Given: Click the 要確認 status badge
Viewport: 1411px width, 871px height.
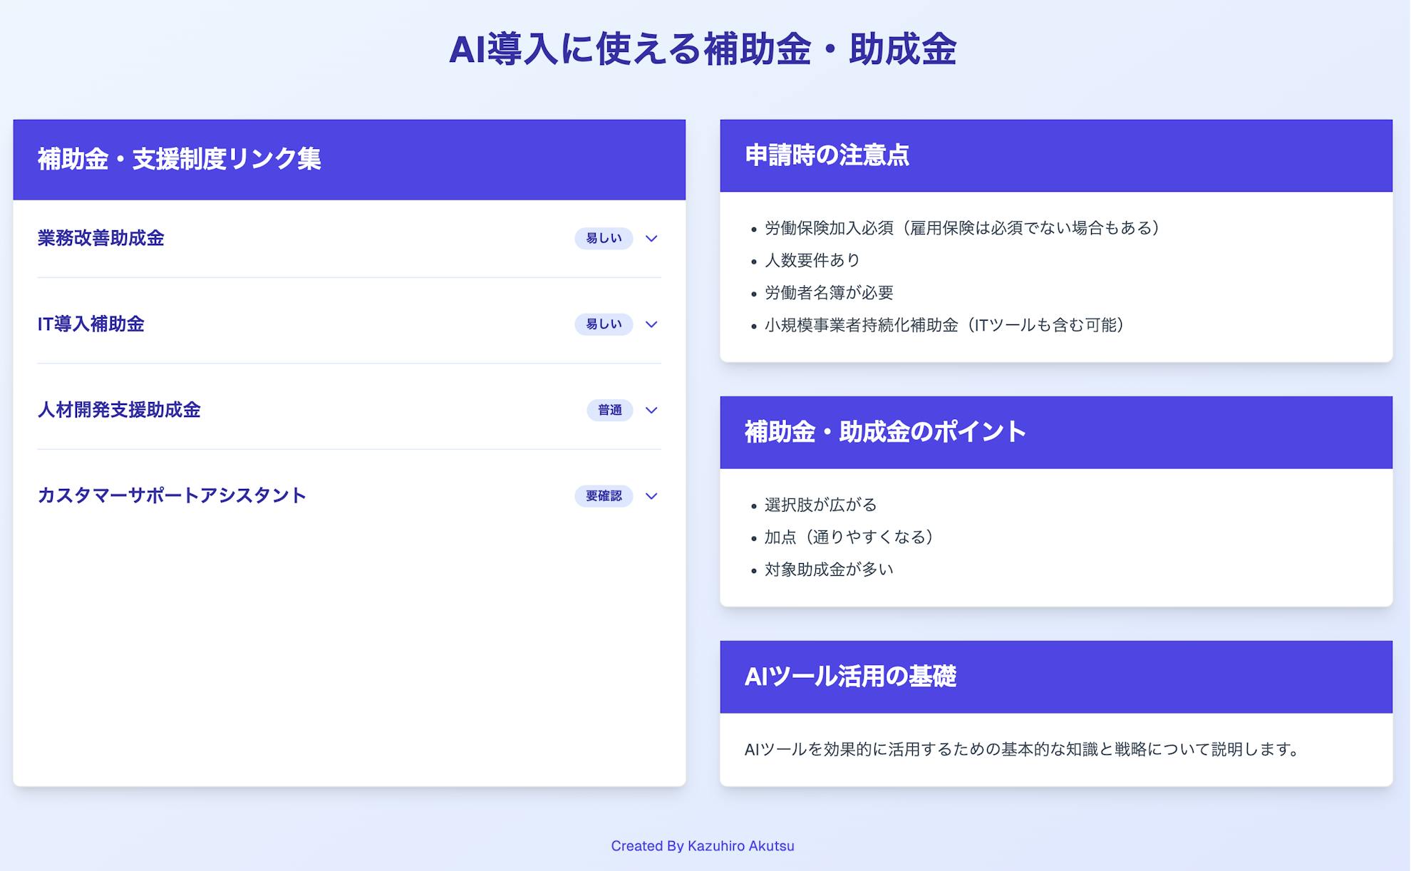Looking at the screenshot, I should [603, 496].
